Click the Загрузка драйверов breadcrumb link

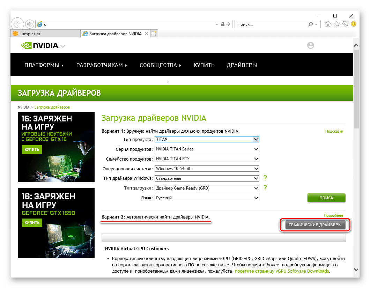pyautogui.click(x=52, y=107)
